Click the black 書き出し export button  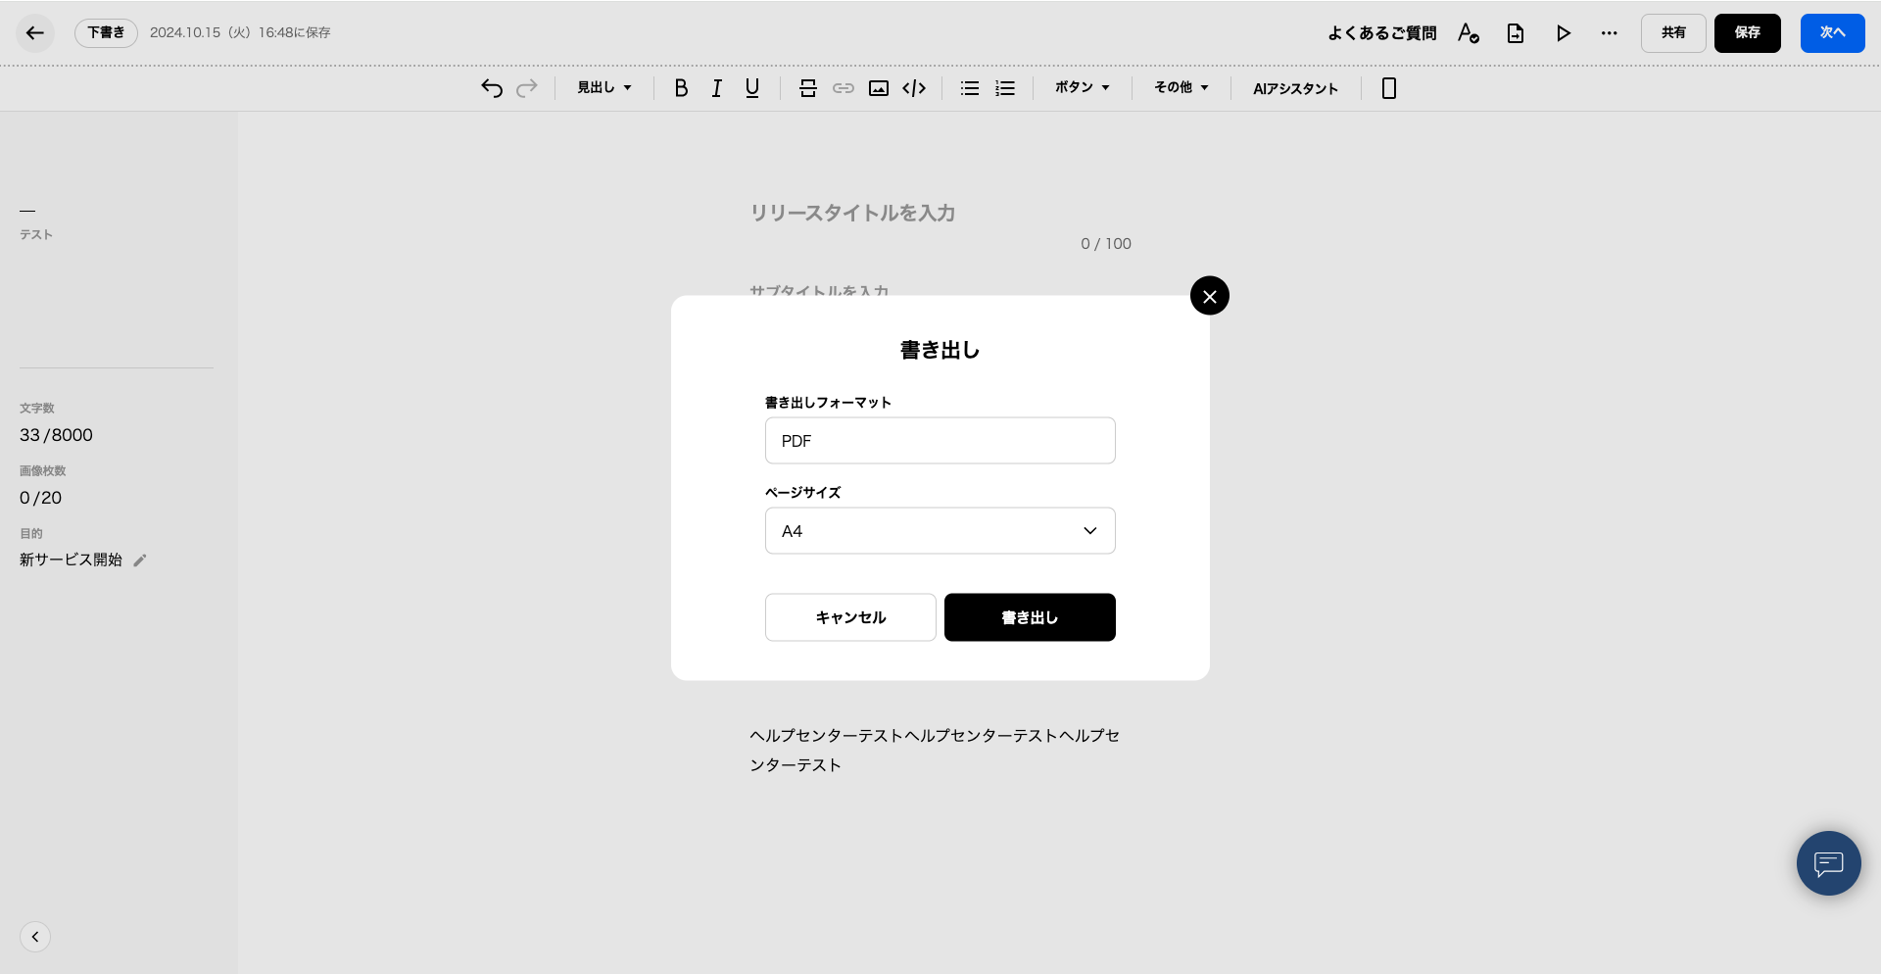(1030, 617)
